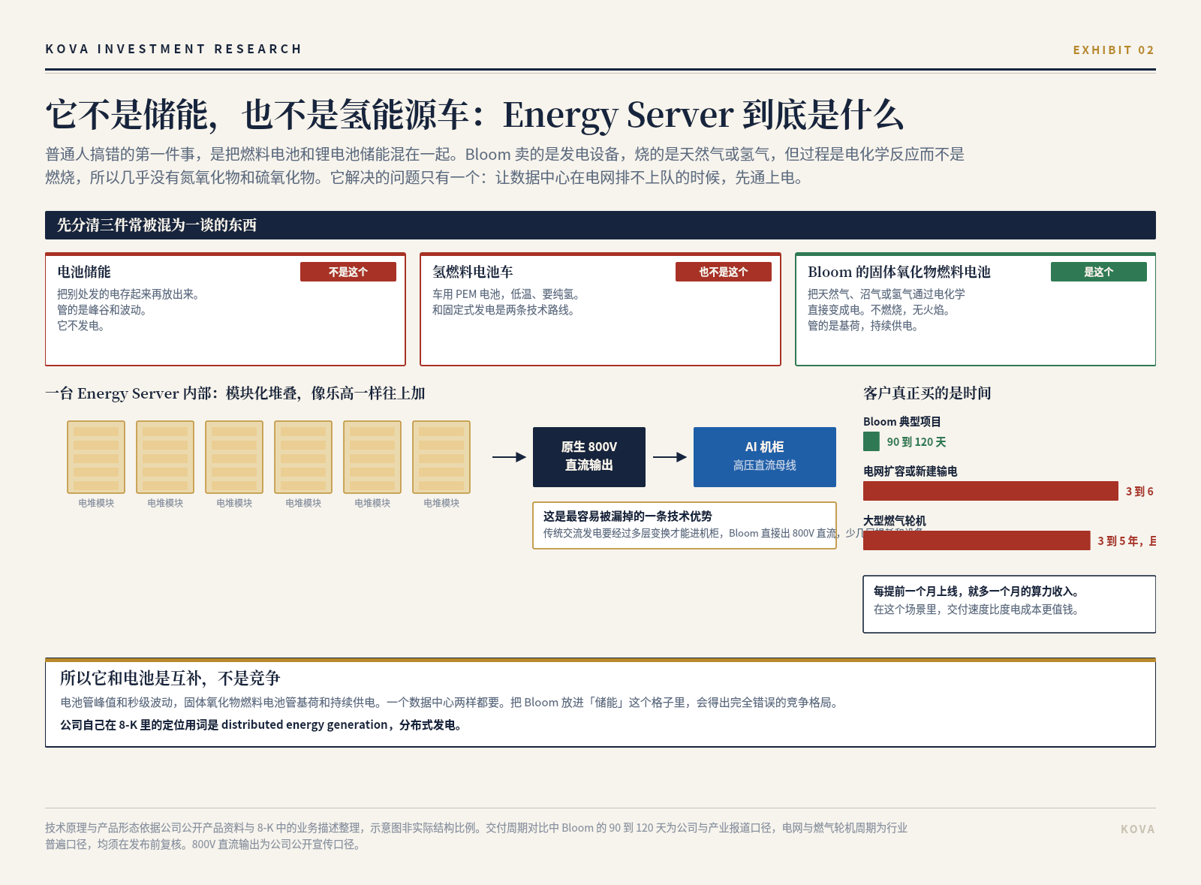Click the heading "客户真正买的是时间"
This screenshot has height=885, width=1201.
(927, 393)
